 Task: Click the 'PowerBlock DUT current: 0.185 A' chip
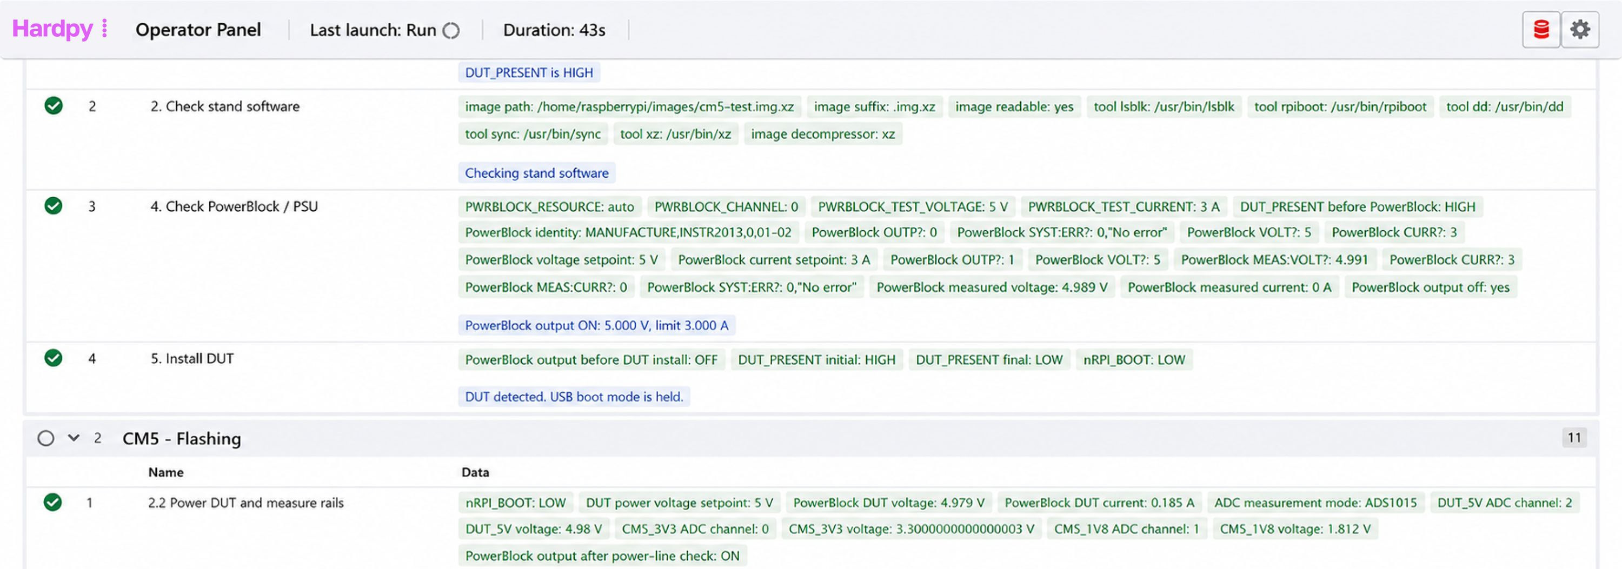click(x=1099, y=503)
